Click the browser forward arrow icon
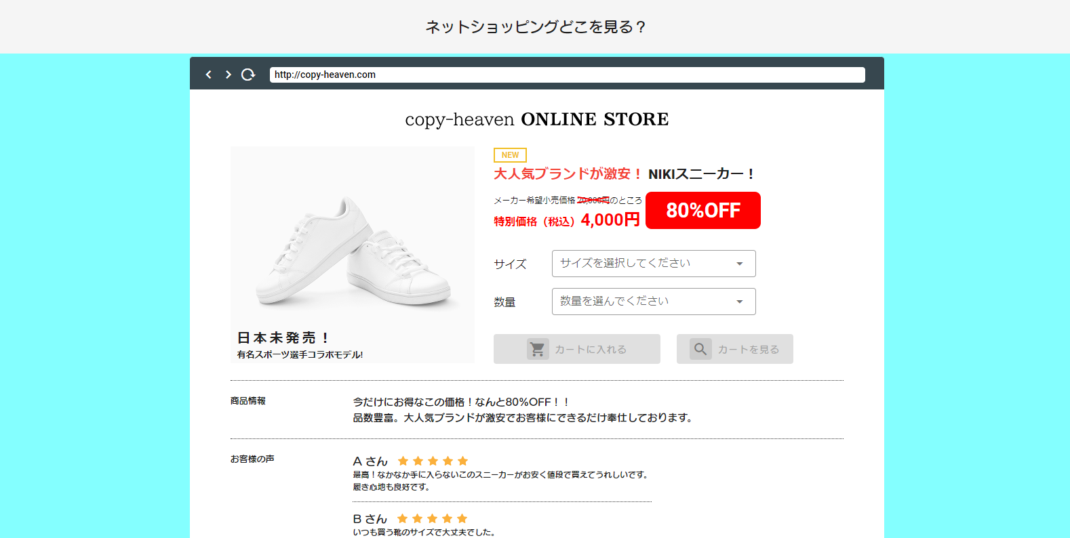 coord(229,75)
